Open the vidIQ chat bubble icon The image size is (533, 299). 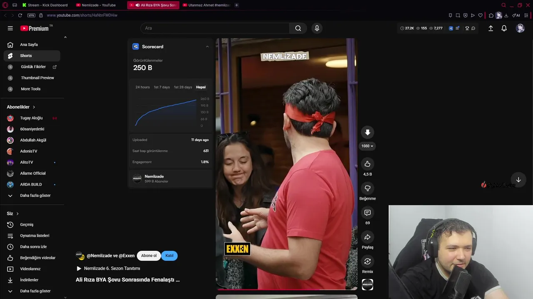coord(473,28)
